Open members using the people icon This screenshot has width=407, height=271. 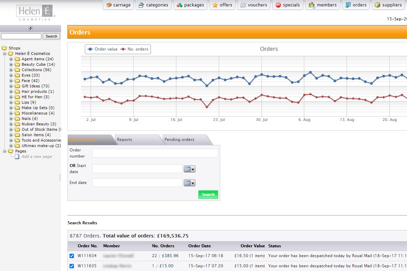click(311, 5)
